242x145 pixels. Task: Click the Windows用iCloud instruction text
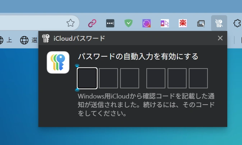tap(146, 105)
